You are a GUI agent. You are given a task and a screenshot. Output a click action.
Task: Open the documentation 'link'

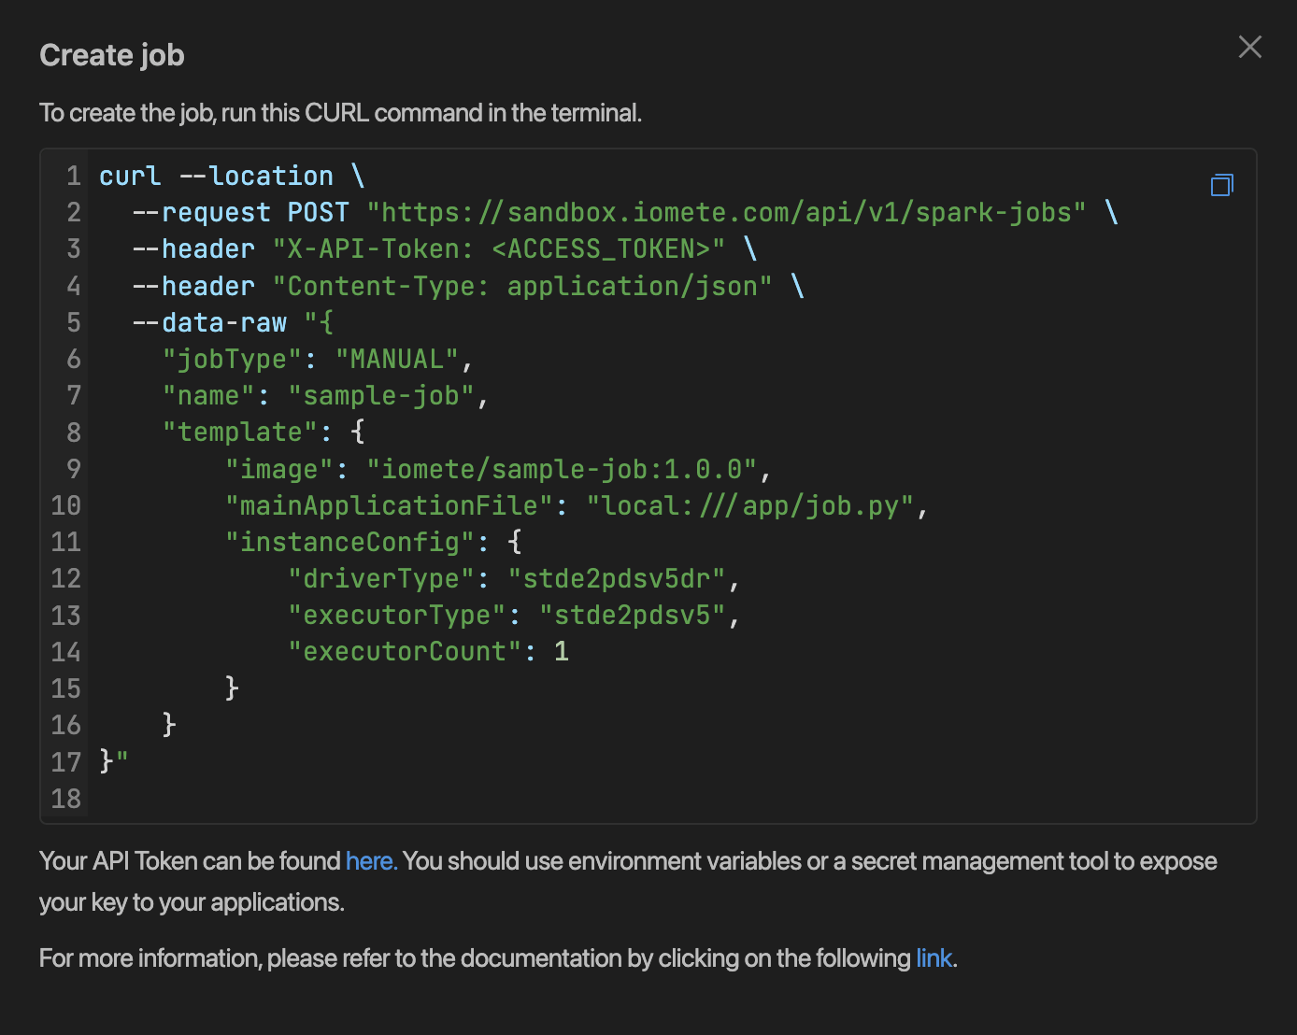[934, 958]
